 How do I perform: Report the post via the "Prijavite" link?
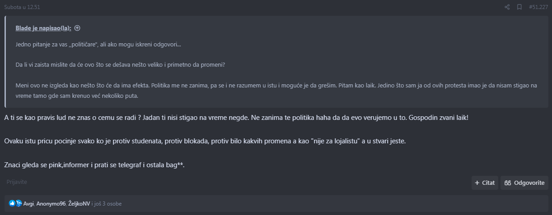tap(17, 182)
